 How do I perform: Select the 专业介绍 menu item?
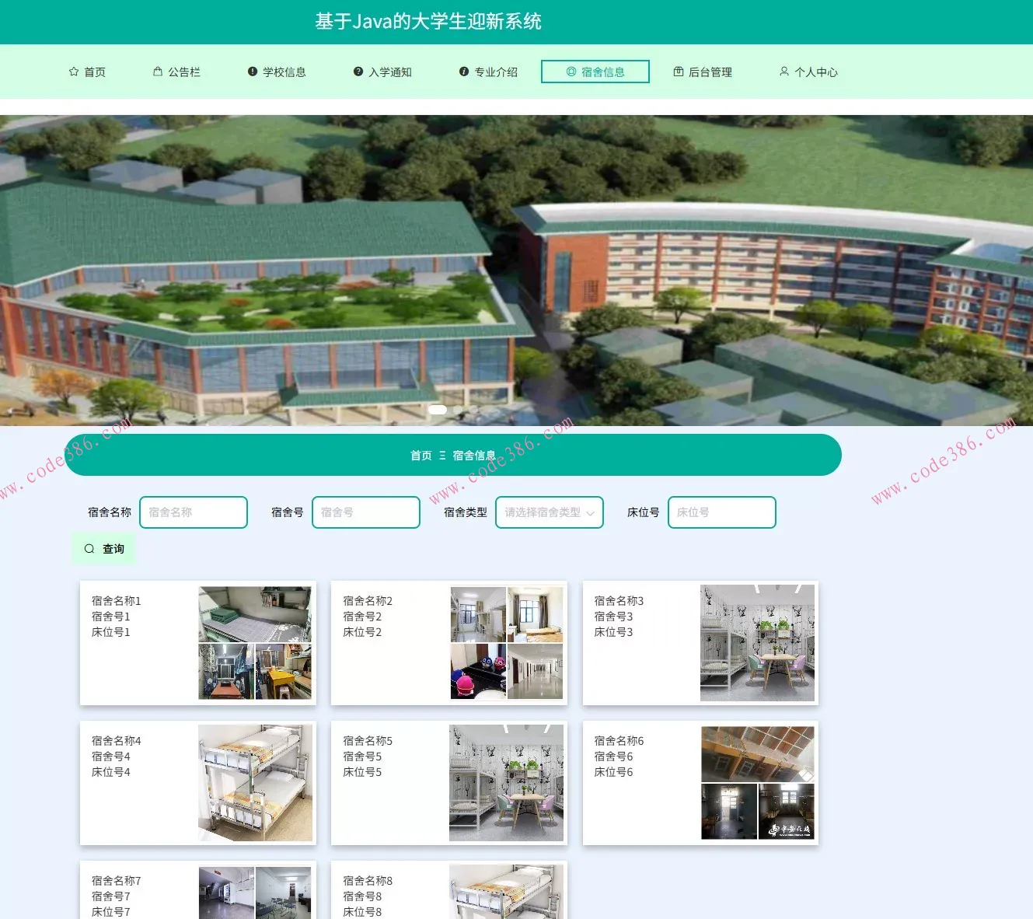[488, 72]
